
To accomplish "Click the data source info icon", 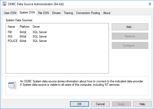I will click(12, 85).
